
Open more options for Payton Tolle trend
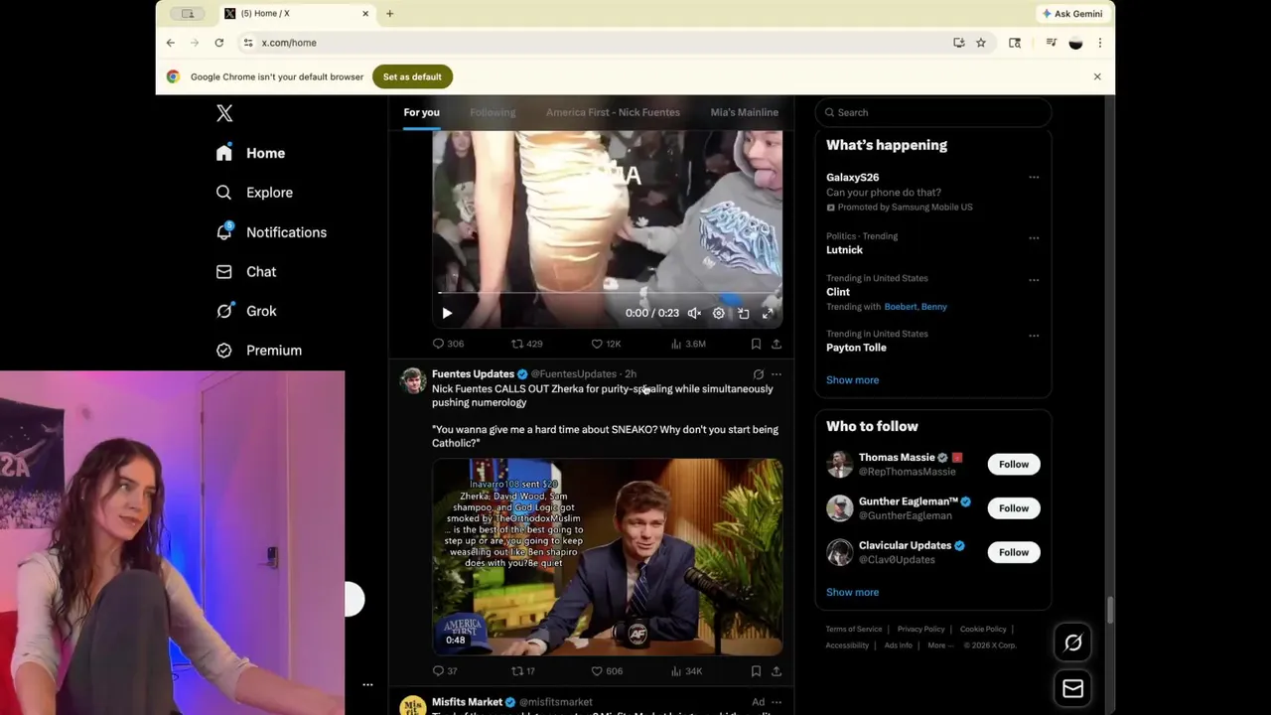pyautogui.click(x=1034, y=336)
